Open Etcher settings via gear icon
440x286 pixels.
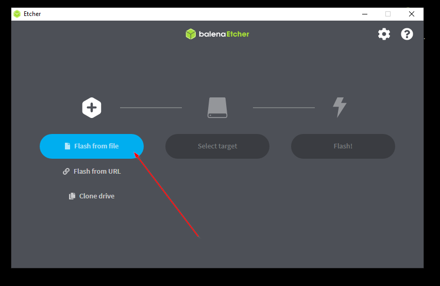tap(384, 34)
